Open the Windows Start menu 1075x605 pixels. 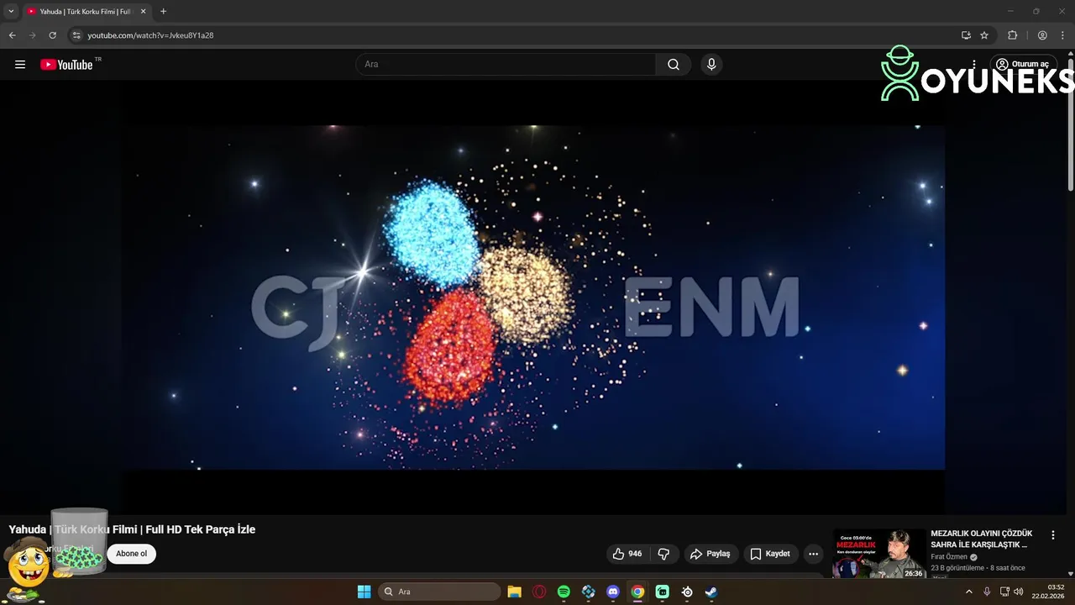[364, 592]
